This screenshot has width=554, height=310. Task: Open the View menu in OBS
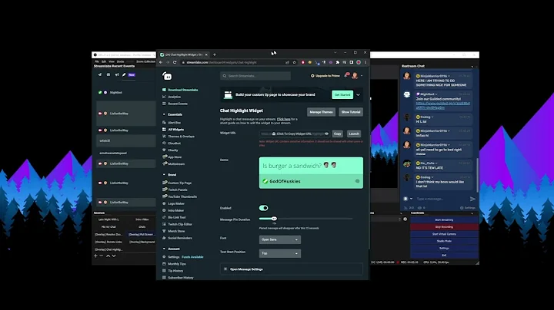click(112, 61)
